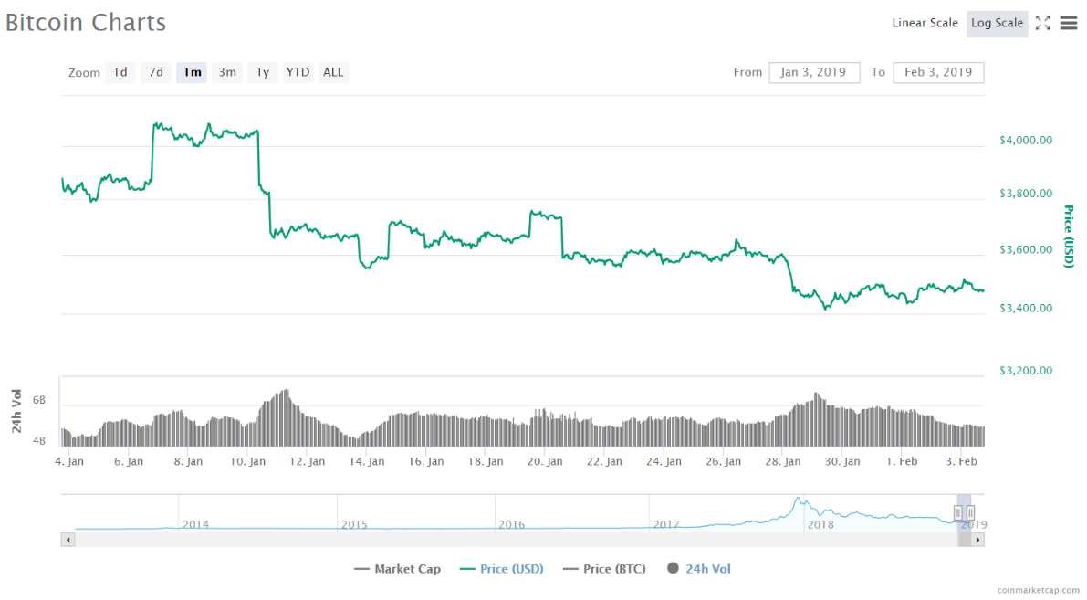The height and width of the screenshot is (600, 1087).
Task: Choose the YTD zoom range
Action: coord(298,72)
